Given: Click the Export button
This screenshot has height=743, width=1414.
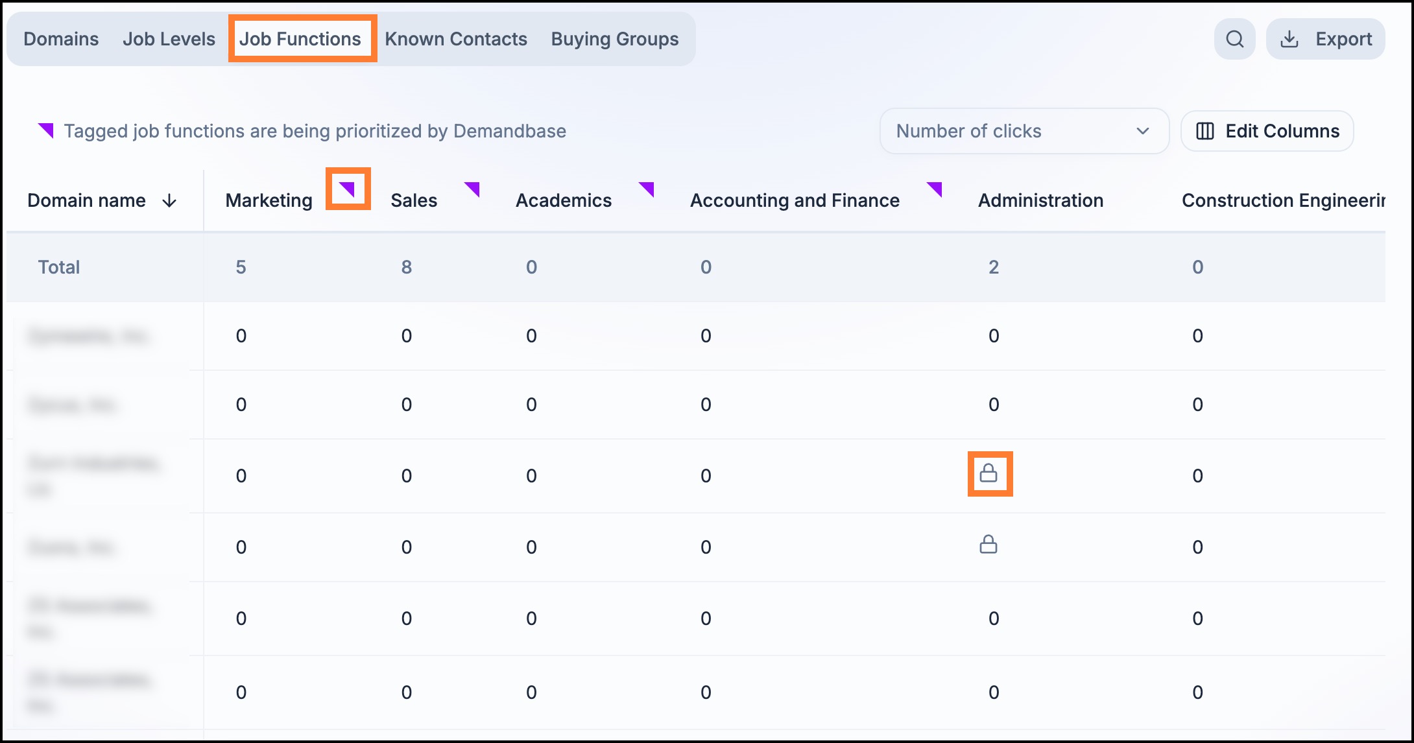Looking at the screenshot, I should pos(1326,40).
